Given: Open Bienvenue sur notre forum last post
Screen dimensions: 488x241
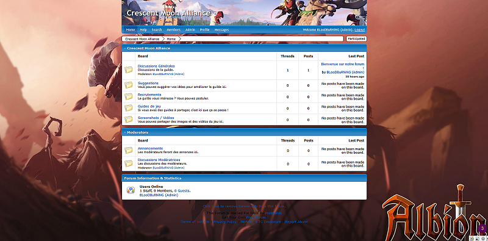Looking at the screenshot, I should pyautogui.click(x=343, y=66).
